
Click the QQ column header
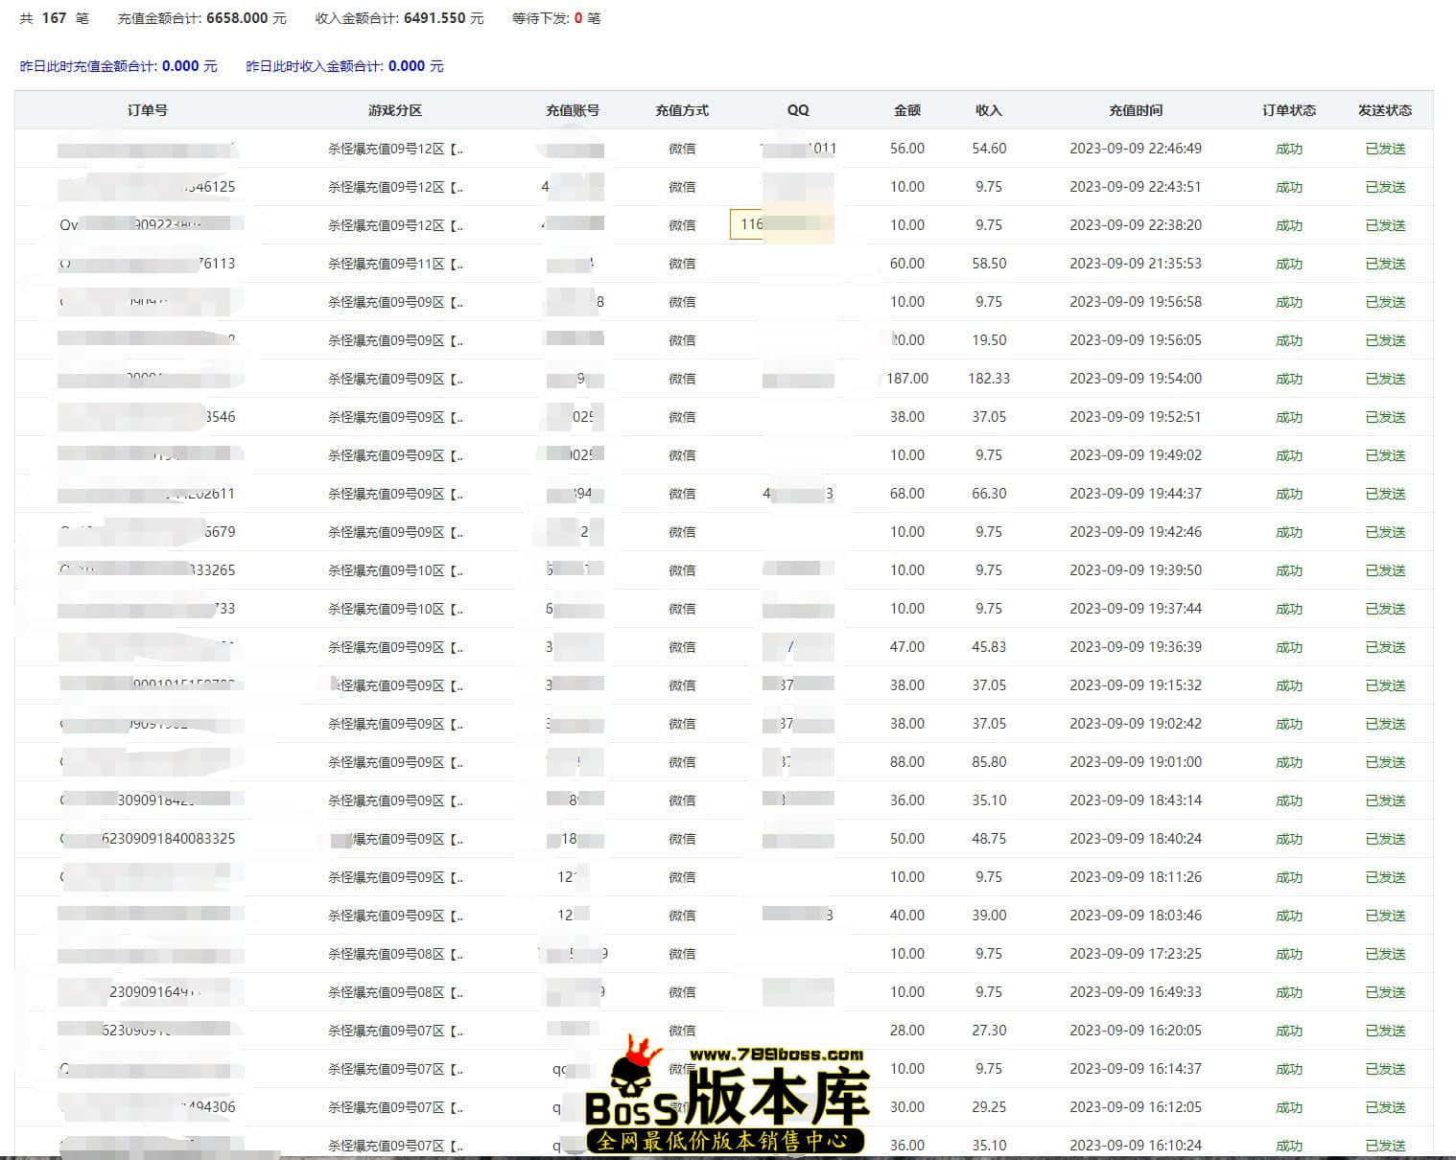pos(798,109)
